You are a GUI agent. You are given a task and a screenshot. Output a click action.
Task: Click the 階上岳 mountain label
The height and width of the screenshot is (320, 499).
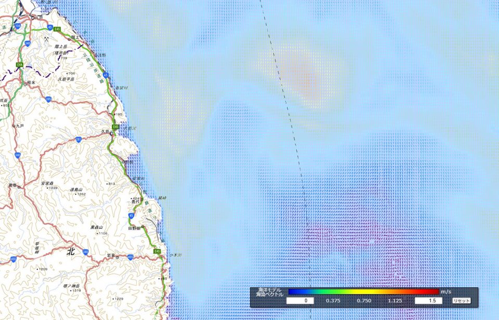pos(61,46)
